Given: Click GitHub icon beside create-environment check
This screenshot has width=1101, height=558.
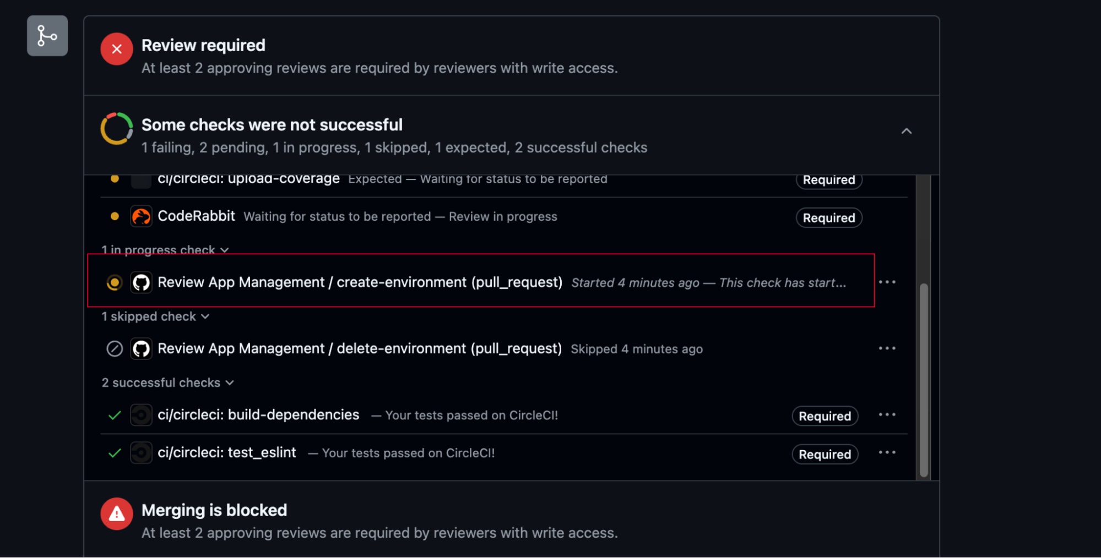Looking at the screenshot, I should tap(141, 282).
